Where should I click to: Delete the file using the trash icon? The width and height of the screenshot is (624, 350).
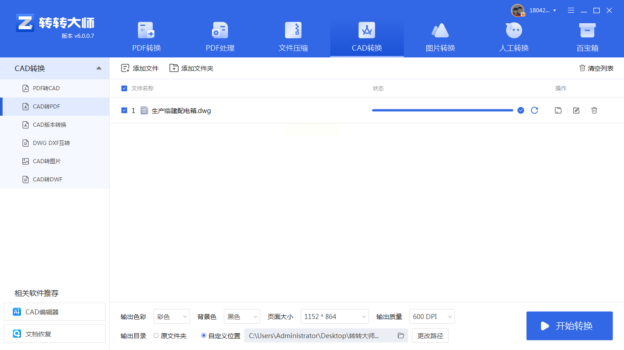(594, 110)
